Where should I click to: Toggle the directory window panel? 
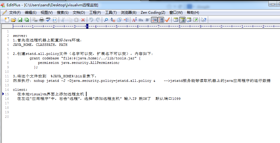pyautogui.click(x=182, y=20)
